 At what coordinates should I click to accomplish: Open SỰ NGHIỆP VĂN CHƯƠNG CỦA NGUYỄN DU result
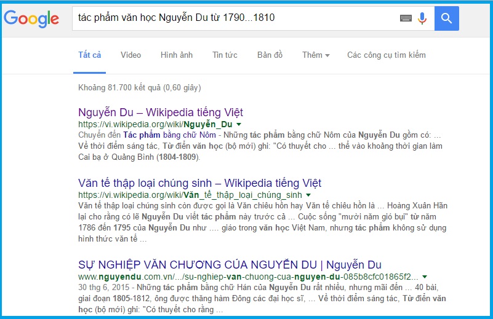click(x=230, y=265)
